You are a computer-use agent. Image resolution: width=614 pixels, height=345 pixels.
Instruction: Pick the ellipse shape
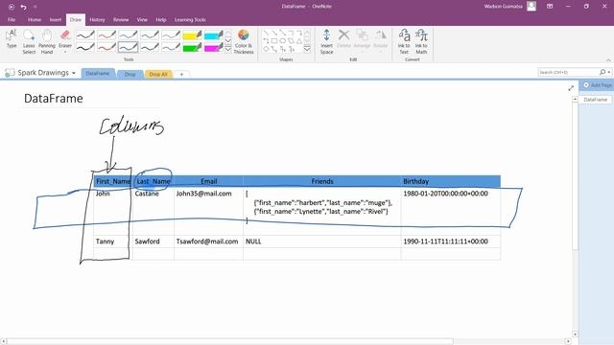point(282,41)
